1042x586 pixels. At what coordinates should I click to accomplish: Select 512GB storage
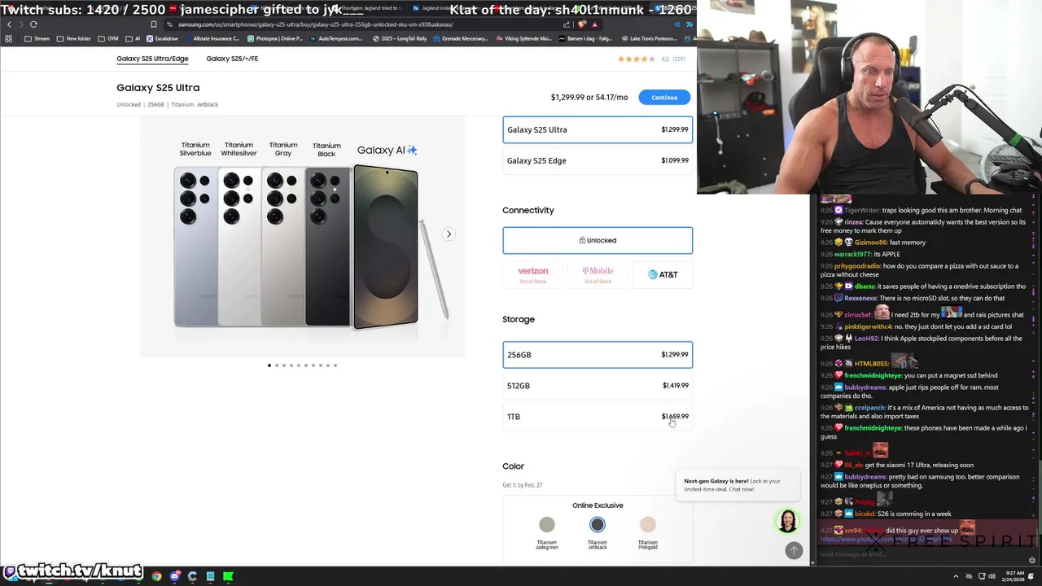(x=598, y=386)
